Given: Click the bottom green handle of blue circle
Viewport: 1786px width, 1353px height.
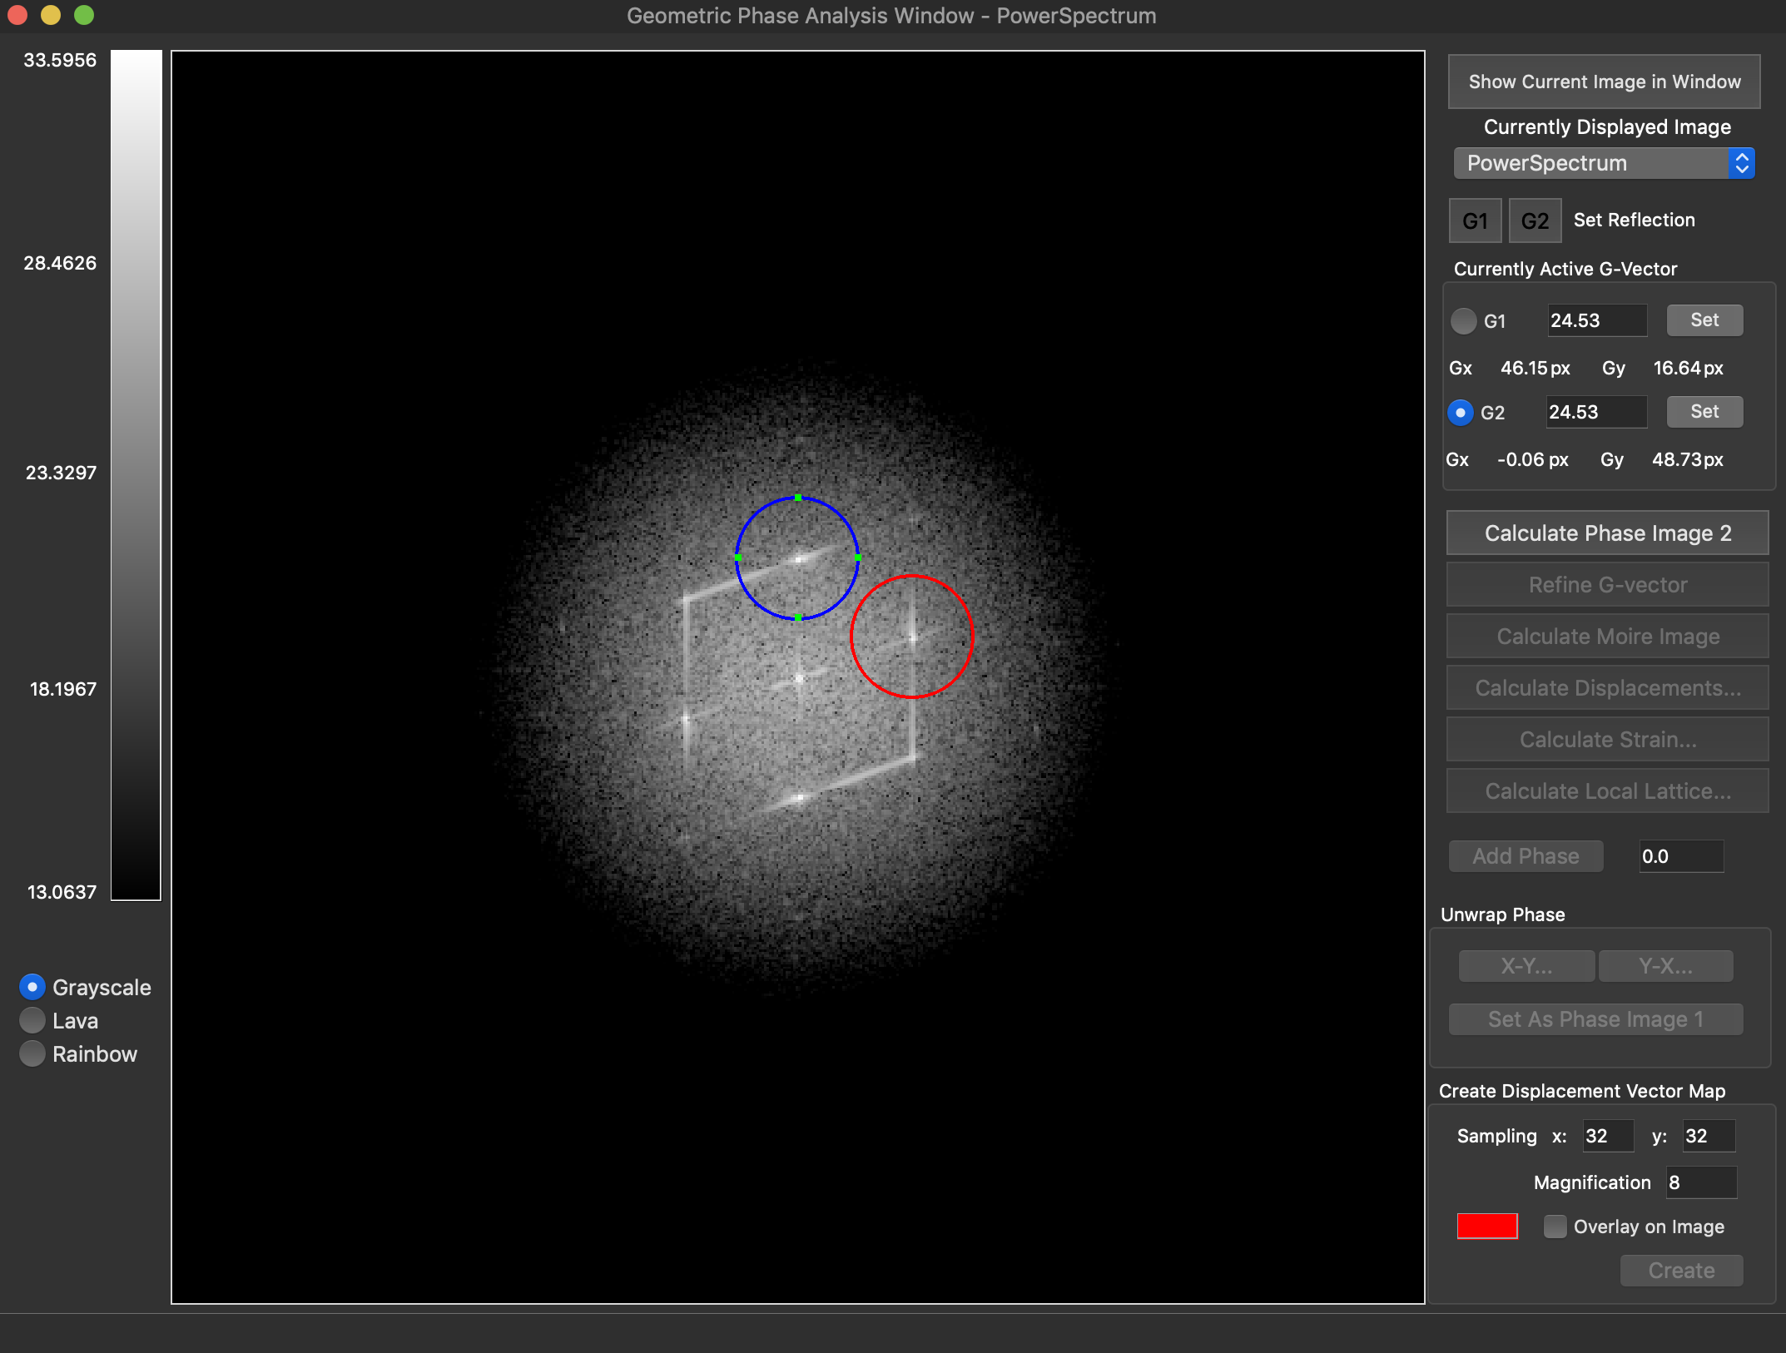Looking at the screenshot, I should (x=798, y=617).
